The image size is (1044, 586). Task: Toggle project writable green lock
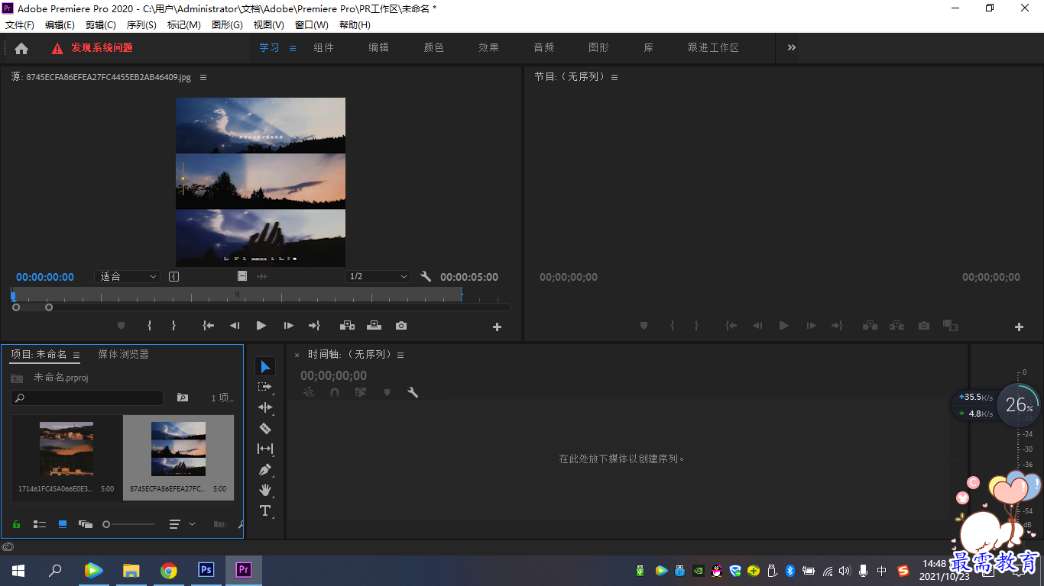pyautogui.click(x=16, y=524)
